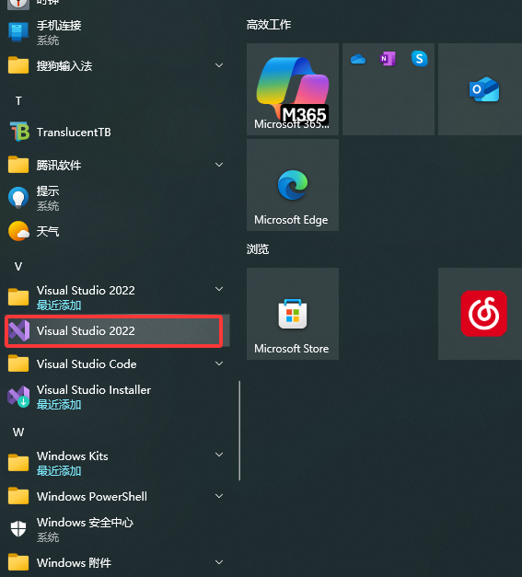The height and width of the screenshot is (577, 522).
Task: Open the Microsoft 365 Copilot tile
Action: (x=293, y=89)
